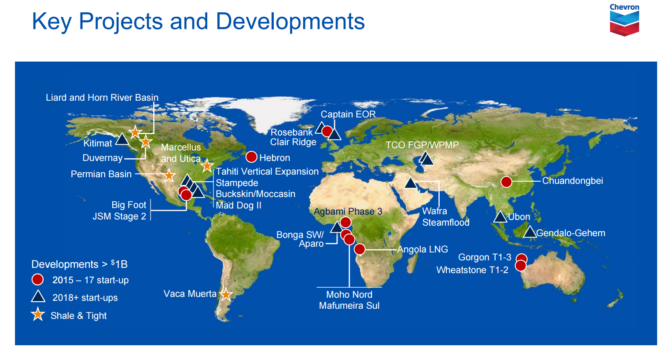Click the Marcellus and Utica star marker

(x=206, y=166)
